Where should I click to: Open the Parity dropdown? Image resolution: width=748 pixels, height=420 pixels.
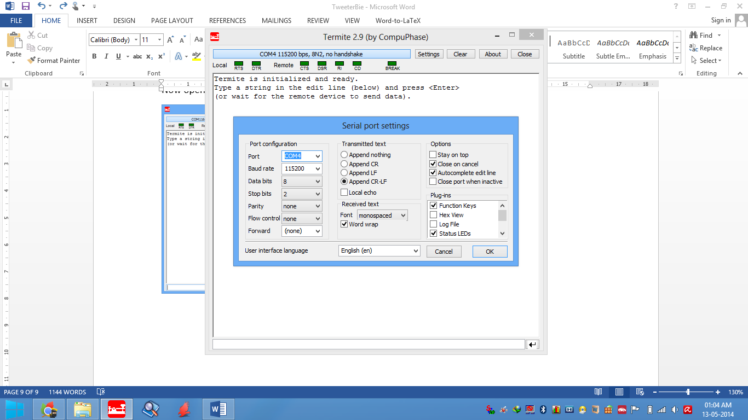[x=302, y=206]
